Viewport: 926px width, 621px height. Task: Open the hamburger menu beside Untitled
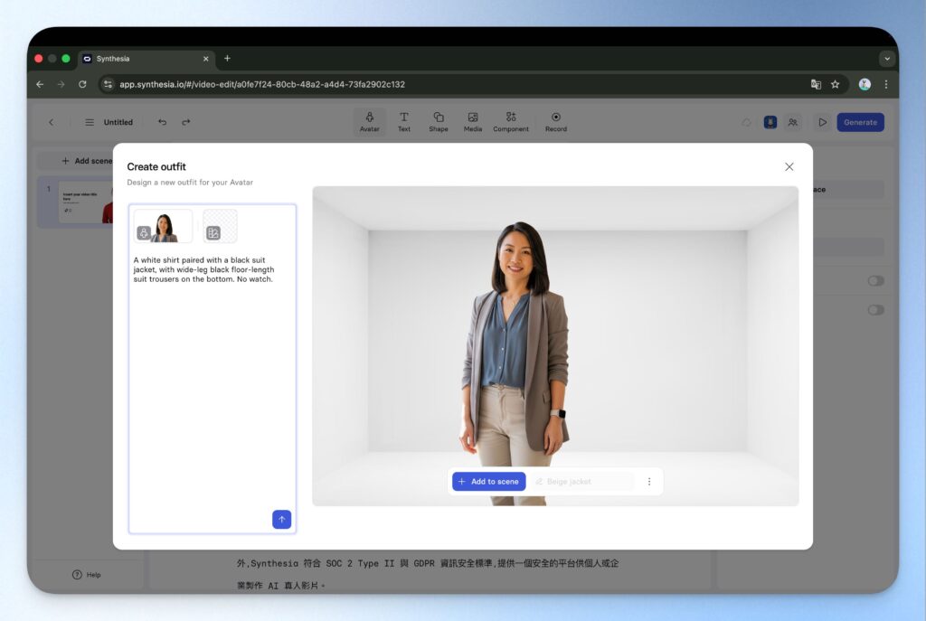(x=90, y=122)
